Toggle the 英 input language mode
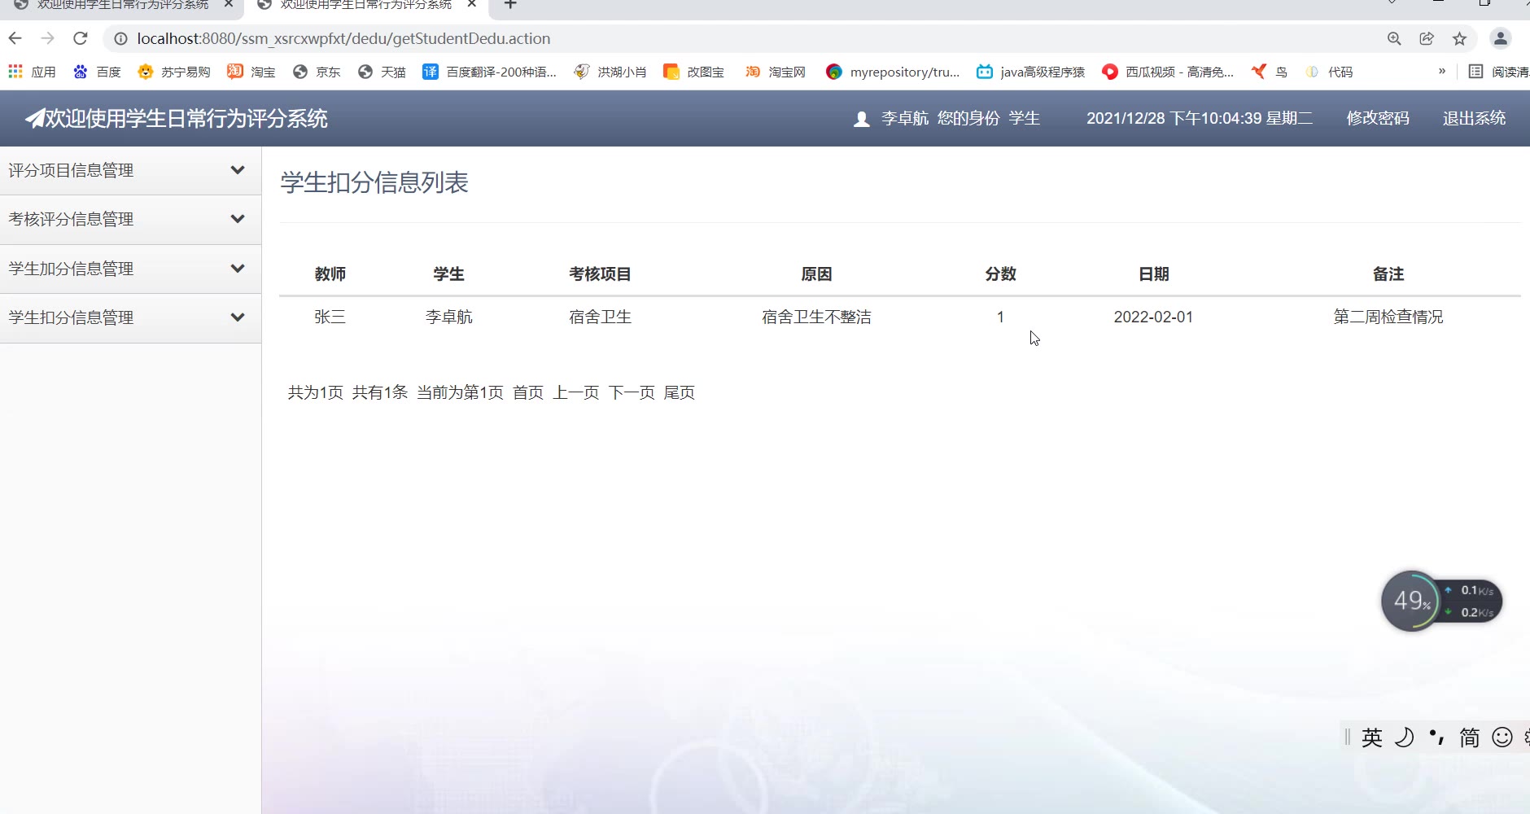Screen dimensions: 1530x814 click(1371, 737)
